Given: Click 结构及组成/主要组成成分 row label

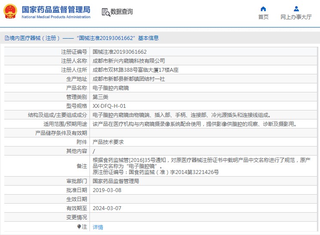Looking at the screenshot, I should click(x=58, y=115).
